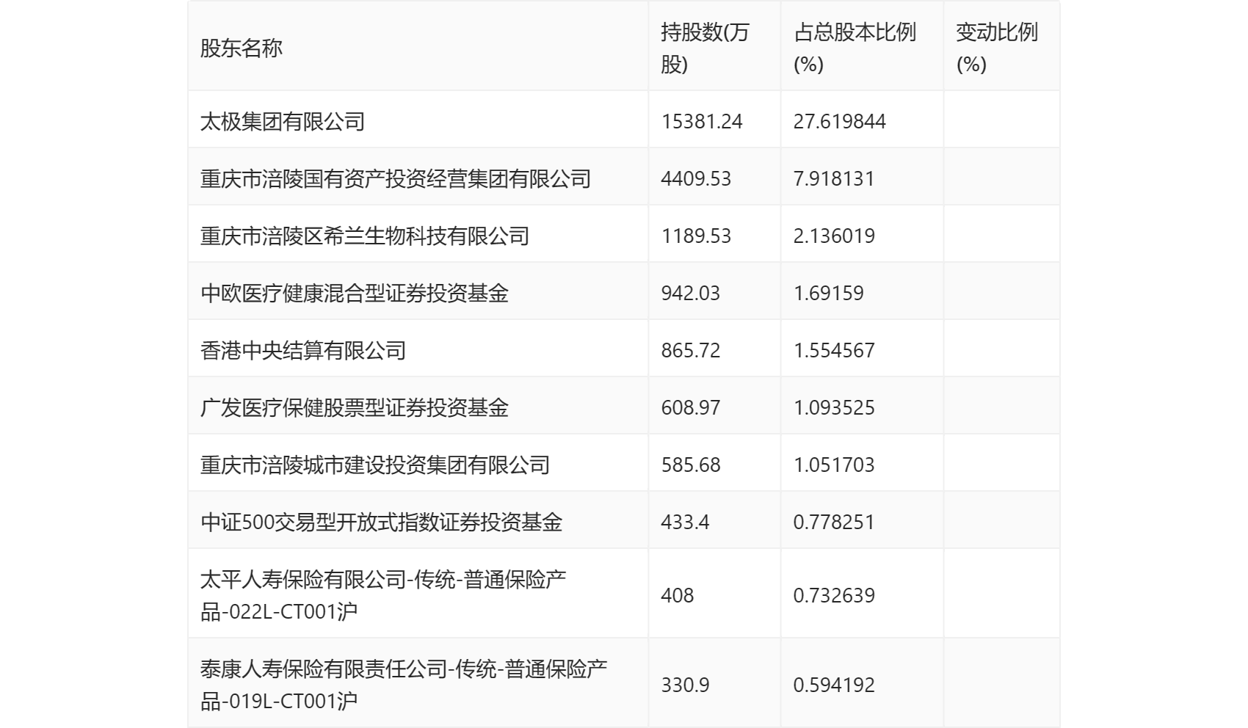
Task: Select 重庆市涪陵国有资产投资经营集团有限公司 row name
Action: [x=396, y=178]
